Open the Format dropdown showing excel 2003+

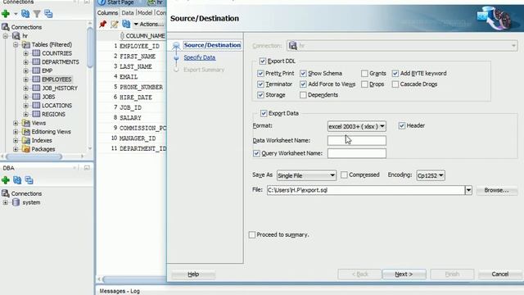point(357,126)
